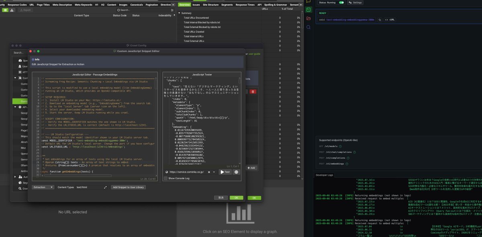Click the Info header icon in snippet editor
Screen dimensions: 482x237
(33, 59)
